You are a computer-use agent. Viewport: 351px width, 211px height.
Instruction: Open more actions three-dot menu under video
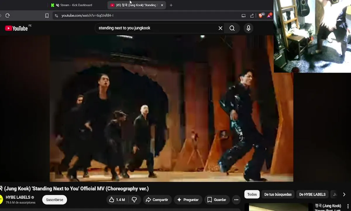click(236, 200)
